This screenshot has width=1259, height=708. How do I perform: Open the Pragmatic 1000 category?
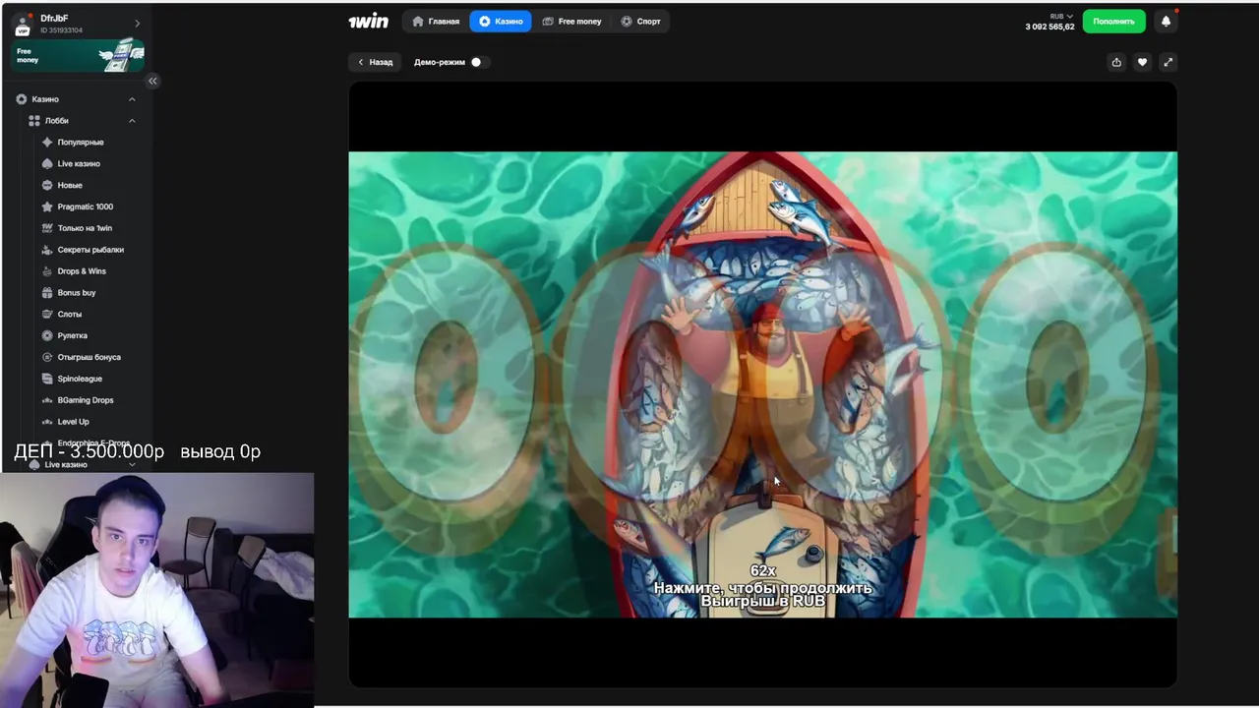click(85, 206)
